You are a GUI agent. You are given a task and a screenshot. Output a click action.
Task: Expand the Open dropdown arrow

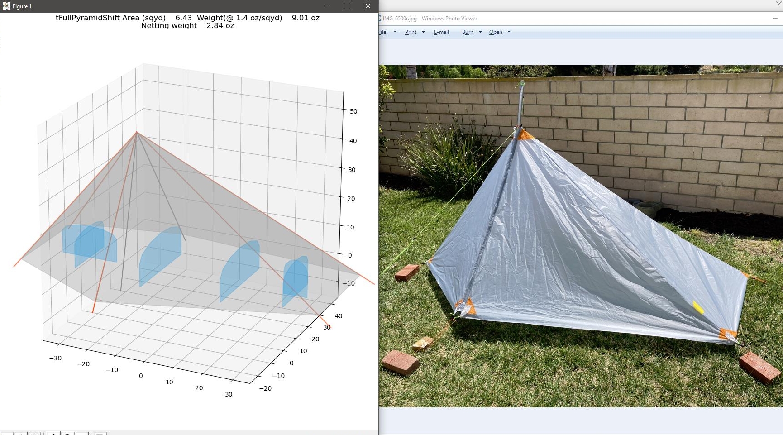(x=509, y=32)
